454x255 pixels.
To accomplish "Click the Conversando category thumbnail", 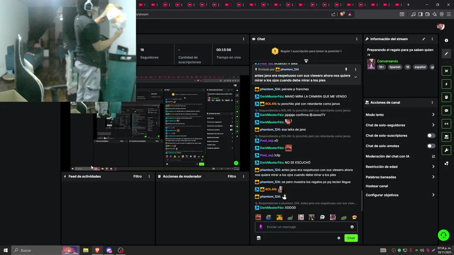I will (371, 64).
